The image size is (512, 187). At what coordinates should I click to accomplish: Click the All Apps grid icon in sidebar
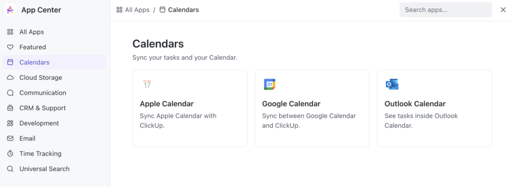[x=10, y=32]
